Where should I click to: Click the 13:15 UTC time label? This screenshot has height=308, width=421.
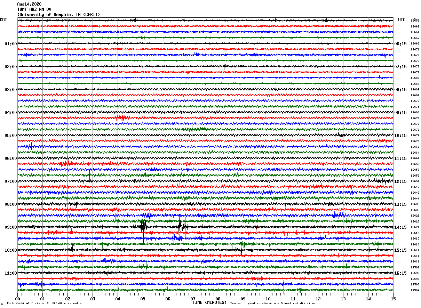(x=400, y=204)
